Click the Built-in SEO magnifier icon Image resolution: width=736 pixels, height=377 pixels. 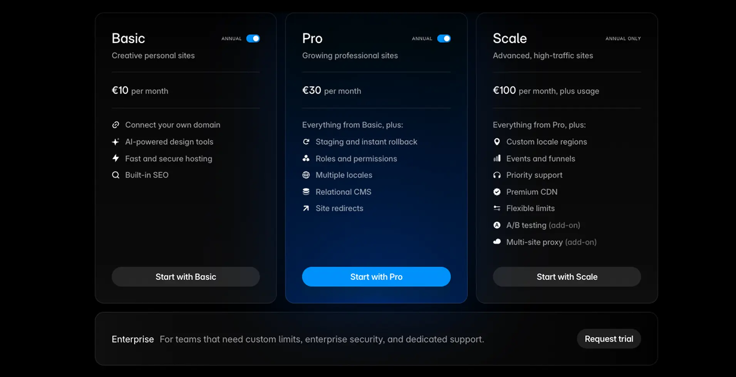click(x=116, y=175)
